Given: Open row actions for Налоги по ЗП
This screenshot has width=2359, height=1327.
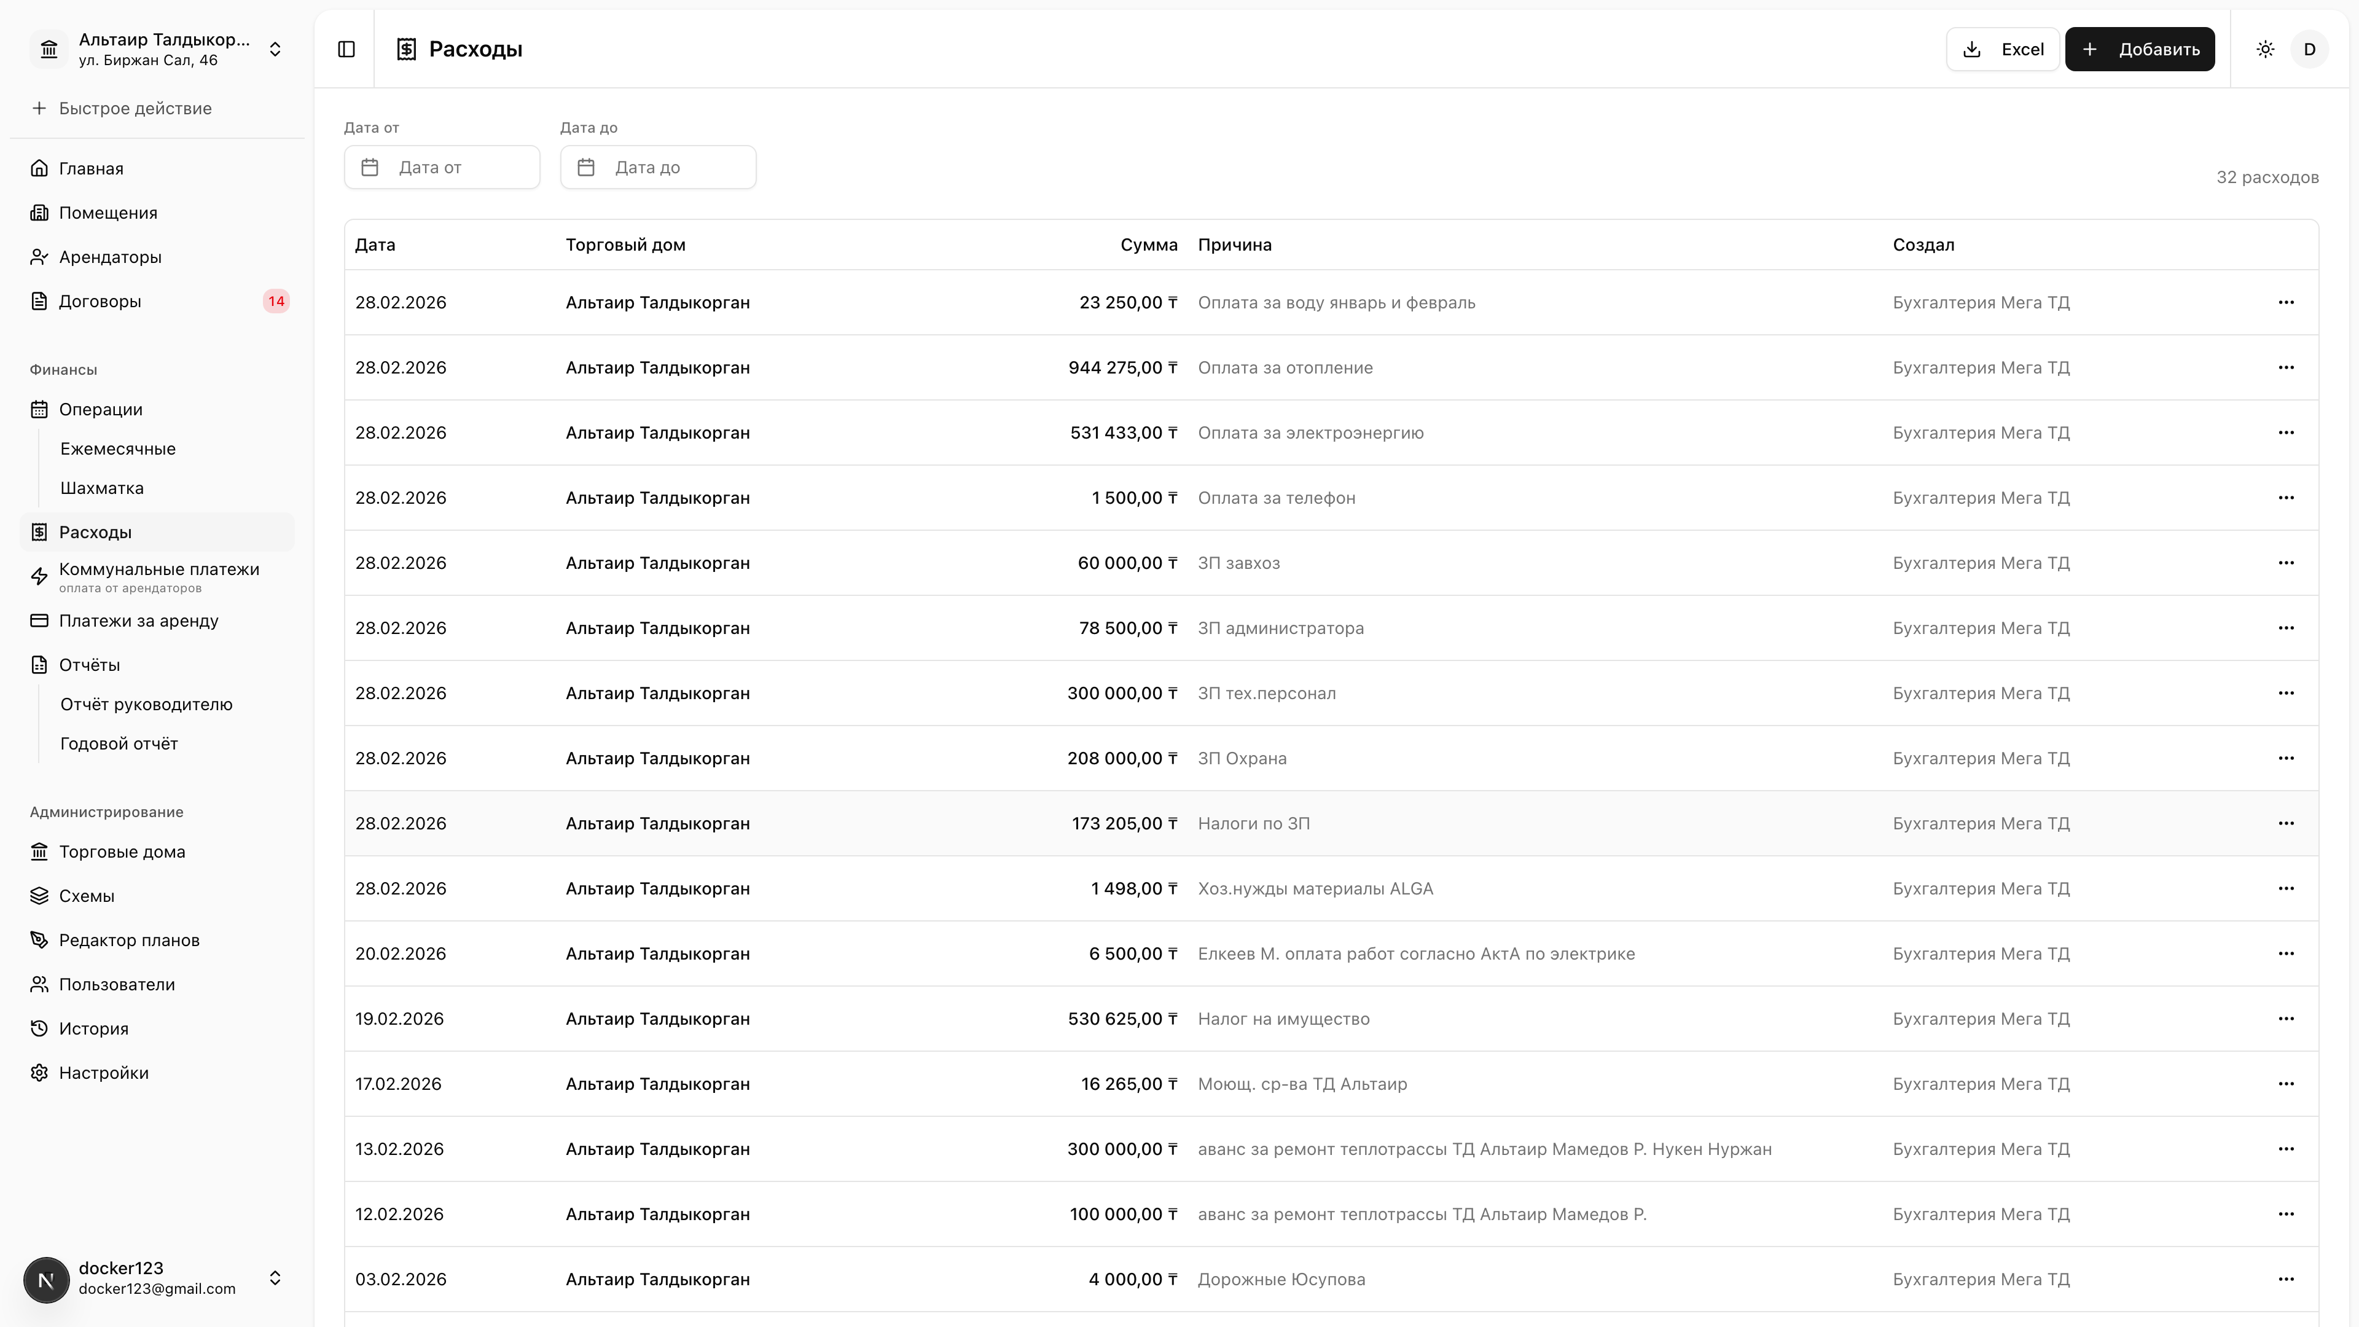Looking at the screenshot, I should [2286, 823].
